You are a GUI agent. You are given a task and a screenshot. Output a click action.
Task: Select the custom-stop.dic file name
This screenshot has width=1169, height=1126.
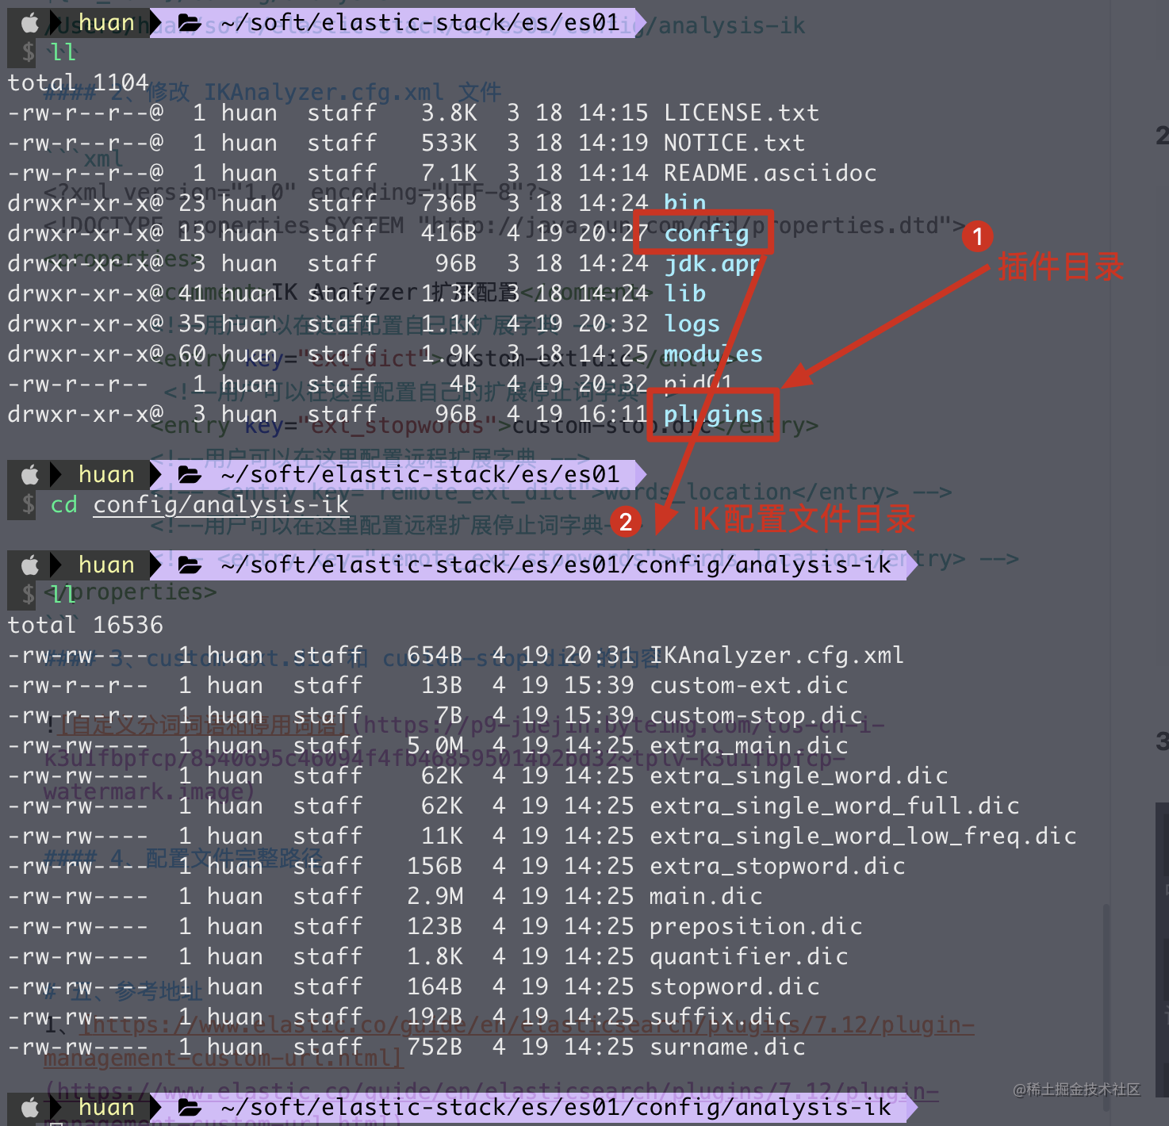pos(756,715)
